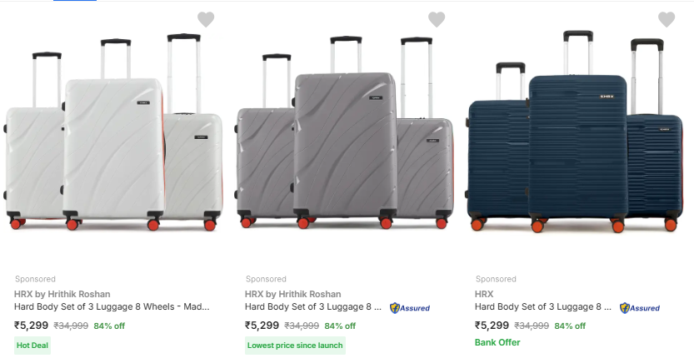Click the struck-through ₹34,999 price on navy luggage
The height and width of the screenshot is (363, 694).
(x=532, y=326)
